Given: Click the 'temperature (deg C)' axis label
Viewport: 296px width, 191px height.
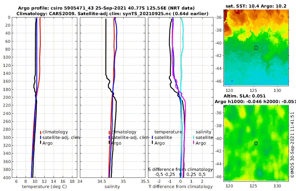Looking at the screenshot, I should pos(44,187).
